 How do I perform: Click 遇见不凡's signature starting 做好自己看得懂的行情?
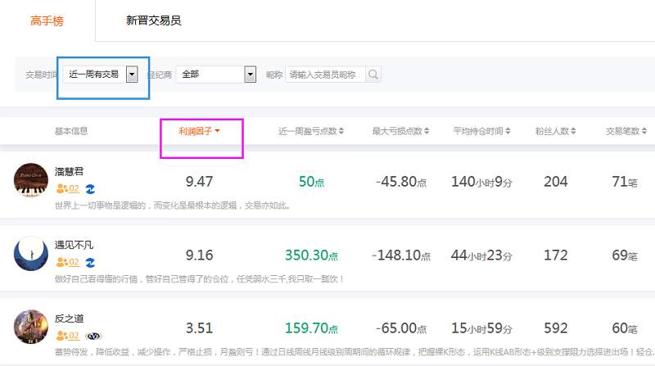[x=199, y=278]
